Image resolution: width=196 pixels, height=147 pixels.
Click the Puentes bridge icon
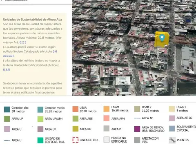click(x=172, y=140)
